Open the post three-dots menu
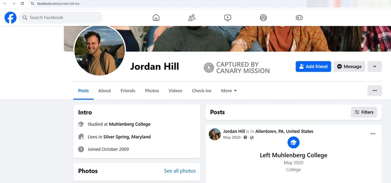 [373, 134]
